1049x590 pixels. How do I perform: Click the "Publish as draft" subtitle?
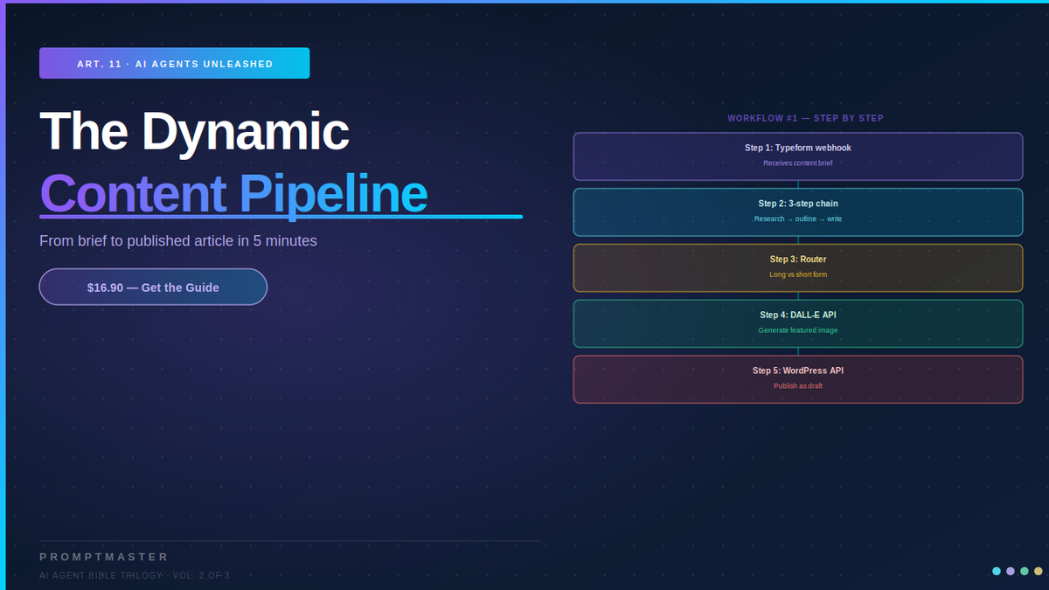click(x=798, y=385)
